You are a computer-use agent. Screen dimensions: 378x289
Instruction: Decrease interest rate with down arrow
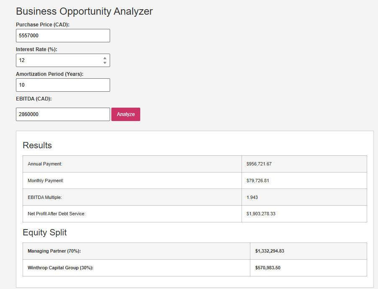point(105,63)
